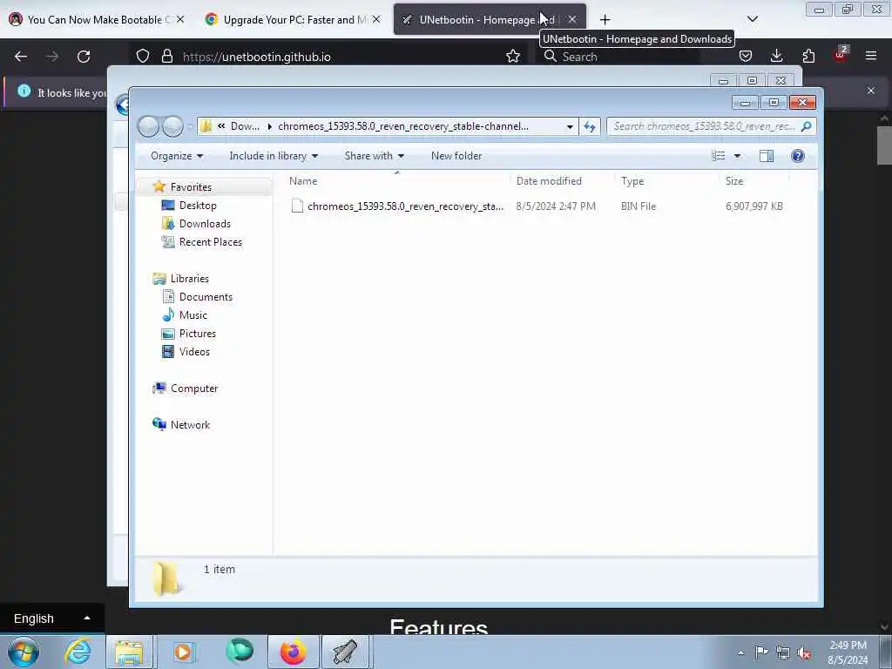Screen dimensions: 892x669
Task: Open Firefox downloads panel
Action: [776, 56]
